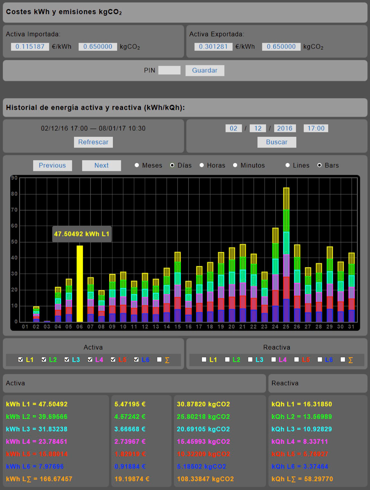The image size is (370, 490).
Task: Select the Horas radio option
Action: [202, 165]
